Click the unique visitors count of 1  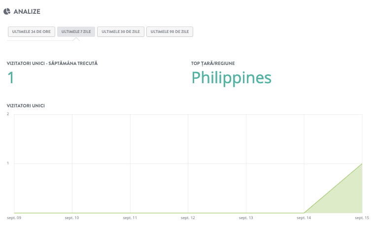10,78
